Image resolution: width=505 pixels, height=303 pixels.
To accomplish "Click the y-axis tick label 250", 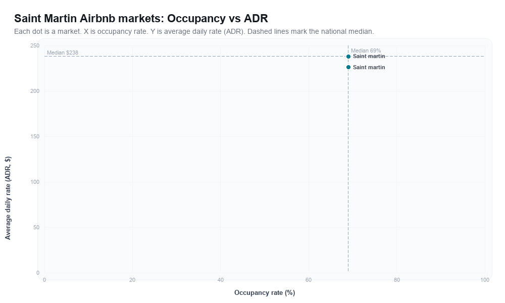I will 35,46.
